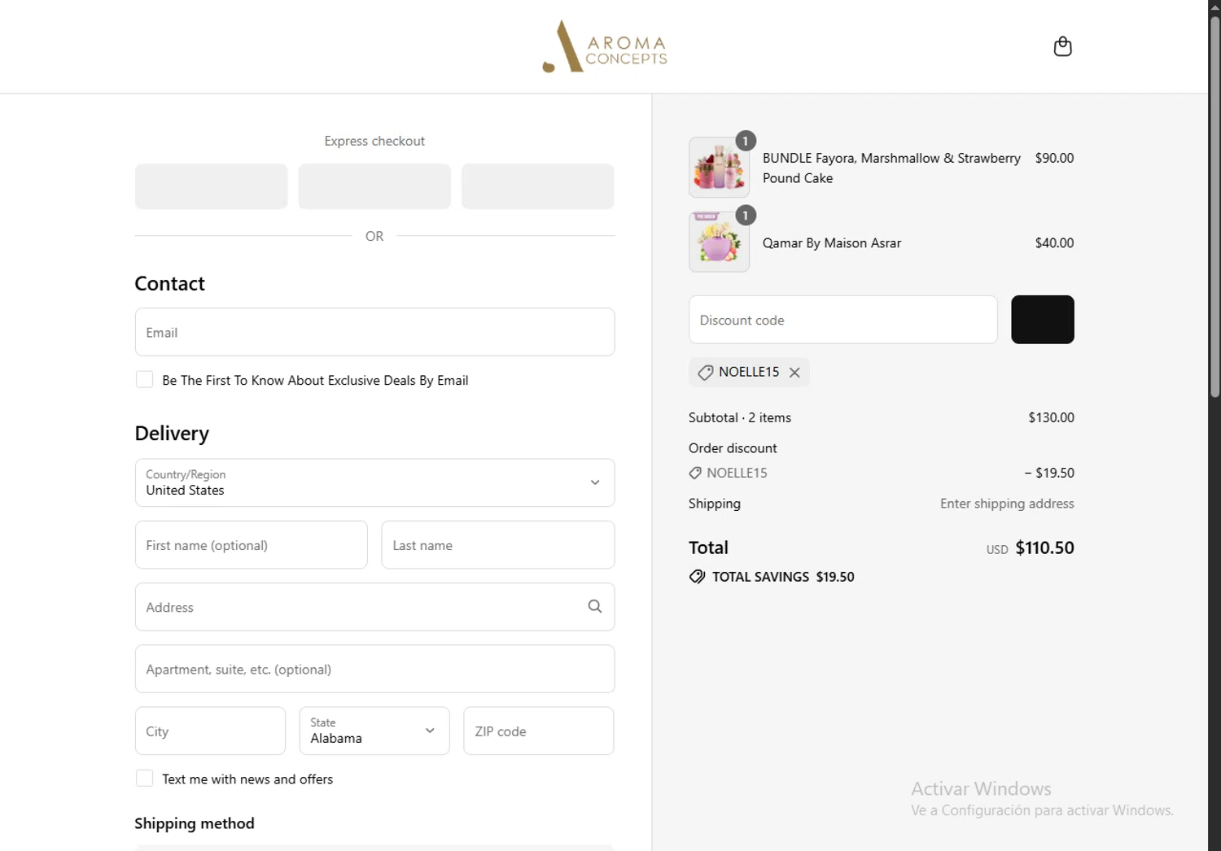The image size is (1221, 851).
Task: Click the Aroma Concepts logo
Action: (605, 46)
